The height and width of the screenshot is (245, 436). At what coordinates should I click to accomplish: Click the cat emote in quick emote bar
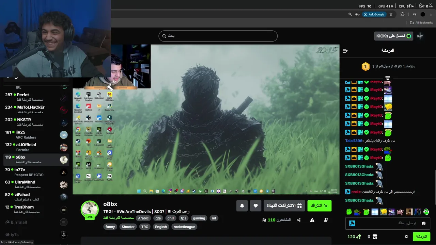click(x=401, y=212)
